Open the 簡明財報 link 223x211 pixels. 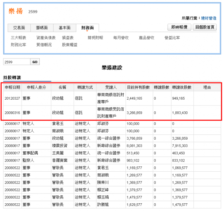coord(95,38)
